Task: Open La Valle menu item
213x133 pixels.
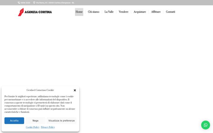Action: pos(109,12)
